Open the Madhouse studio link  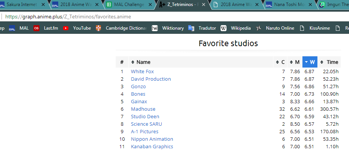143,109
